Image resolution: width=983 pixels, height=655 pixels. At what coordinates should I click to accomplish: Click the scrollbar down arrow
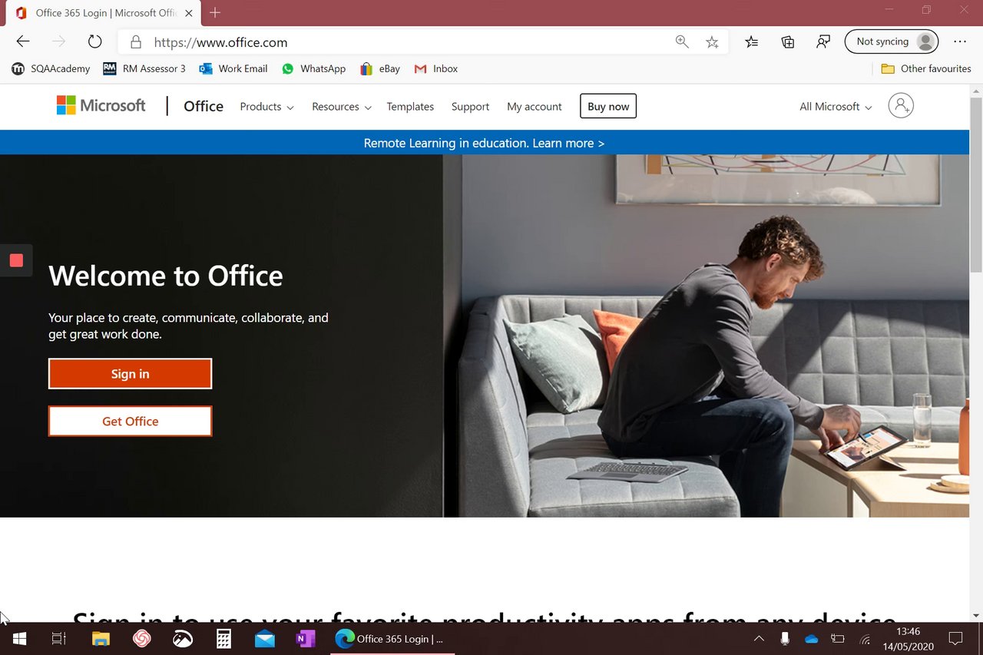[976, 616]
